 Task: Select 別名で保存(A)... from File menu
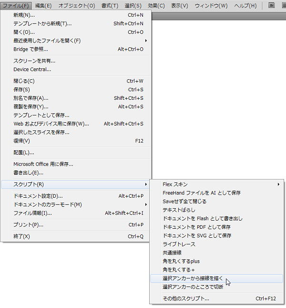pos(31,98)
